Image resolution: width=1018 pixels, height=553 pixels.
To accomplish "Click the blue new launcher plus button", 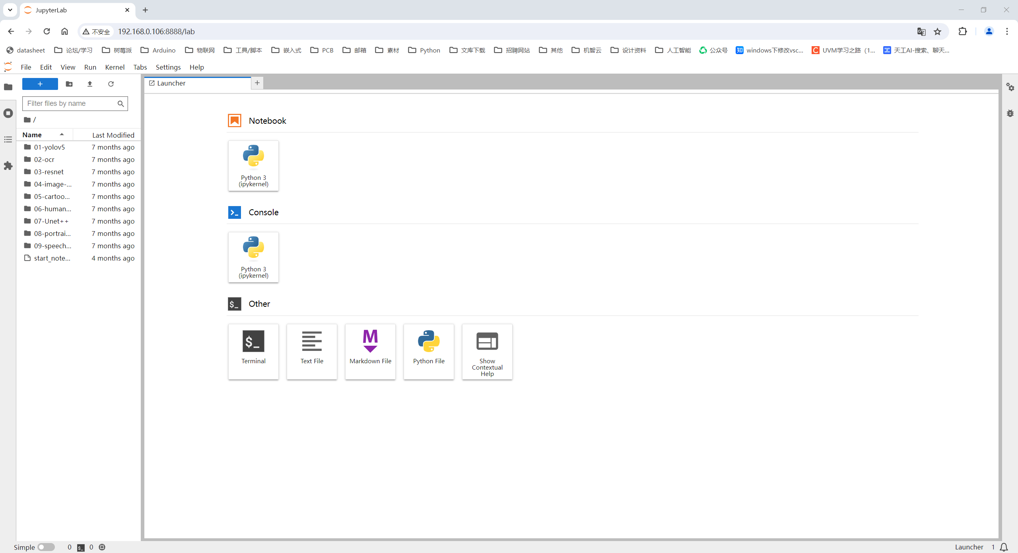I will [40, 84].
